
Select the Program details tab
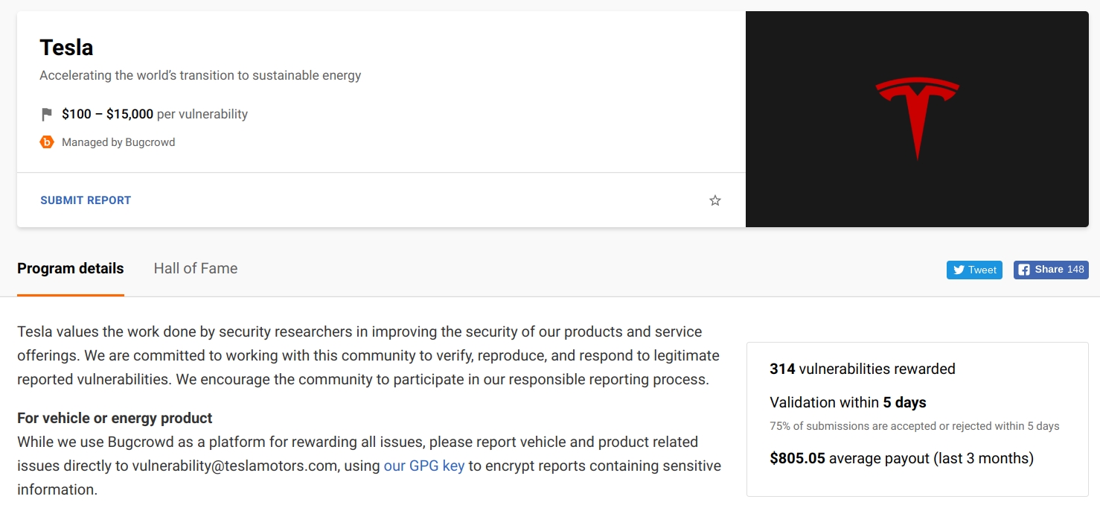point(71,268)
